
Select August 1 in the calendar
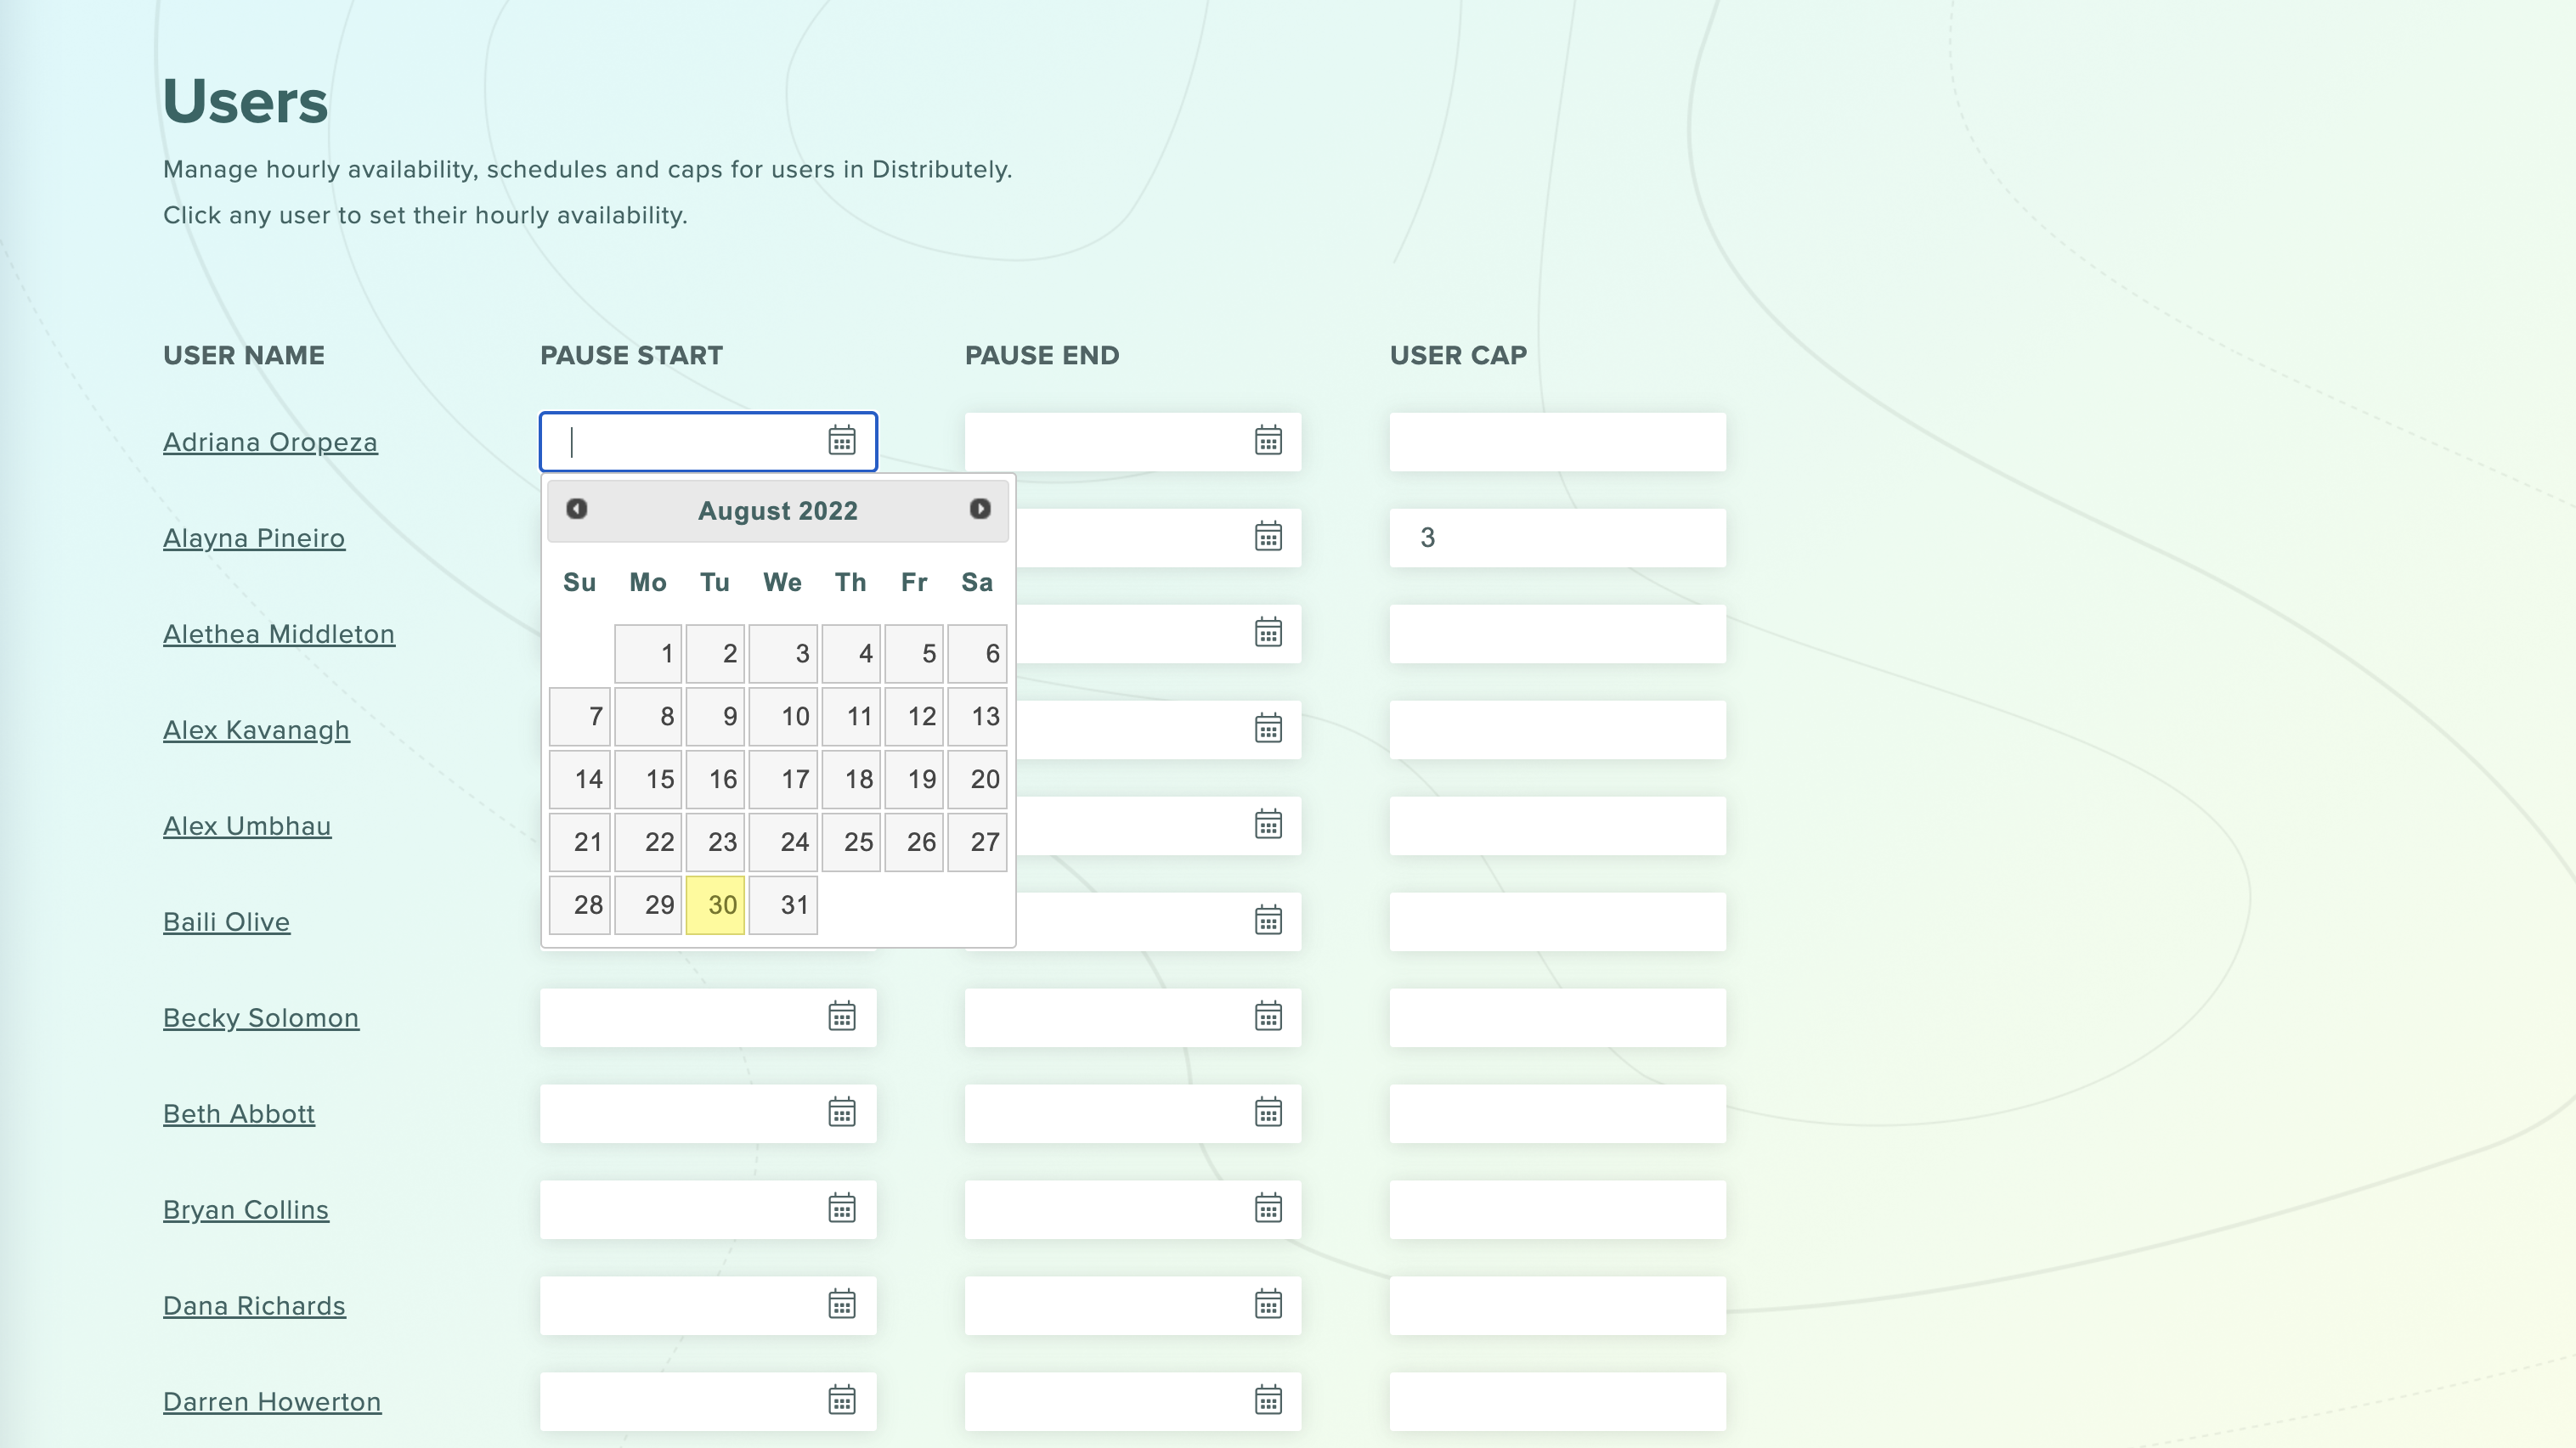click(648, 654)
